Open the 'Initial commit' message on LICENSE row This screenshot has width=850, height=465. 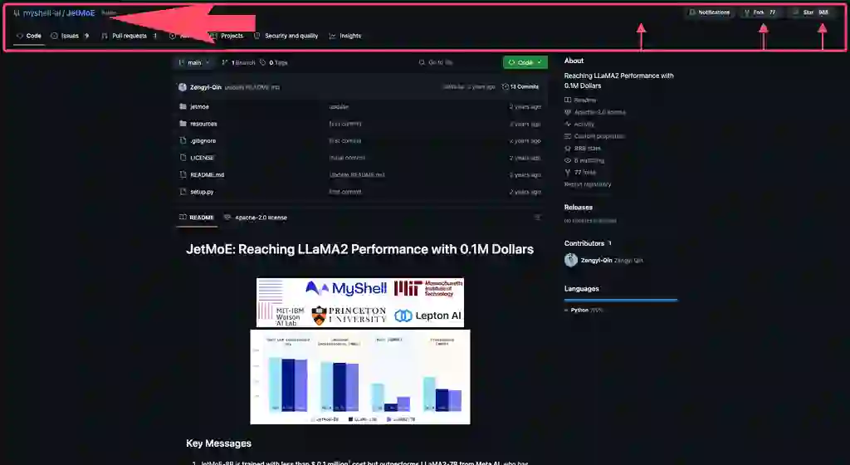click(x=347, y=158)
